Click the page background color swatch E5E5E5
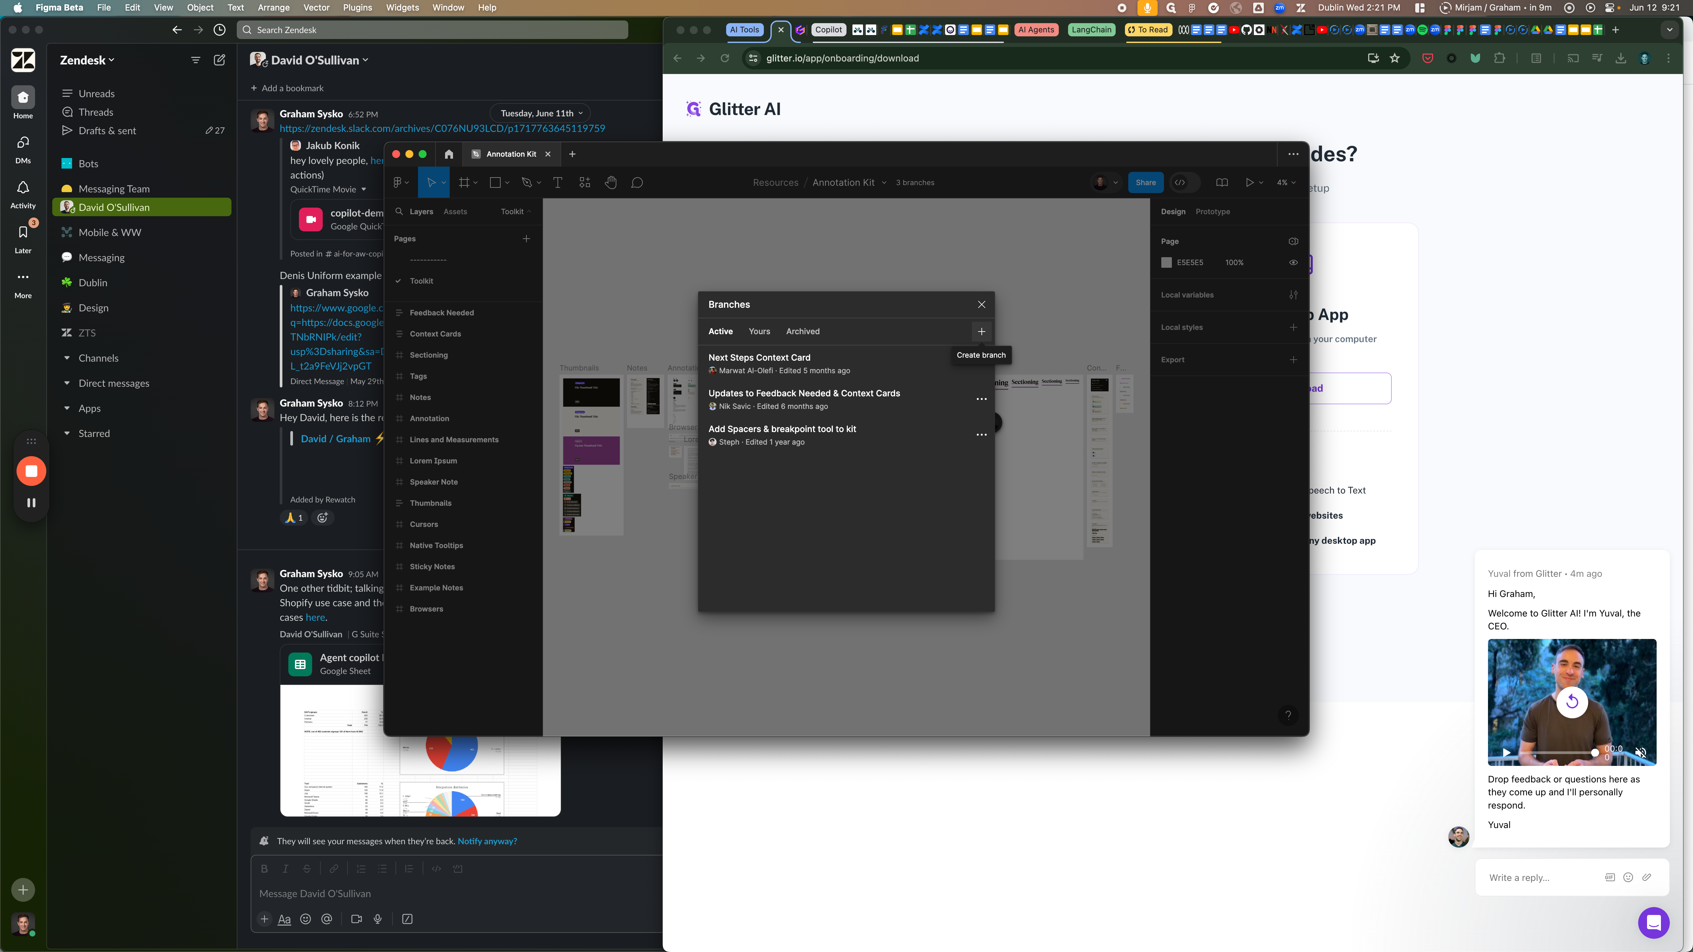Viewport: 1693px width, 952px height. (x=1167, y=262)
